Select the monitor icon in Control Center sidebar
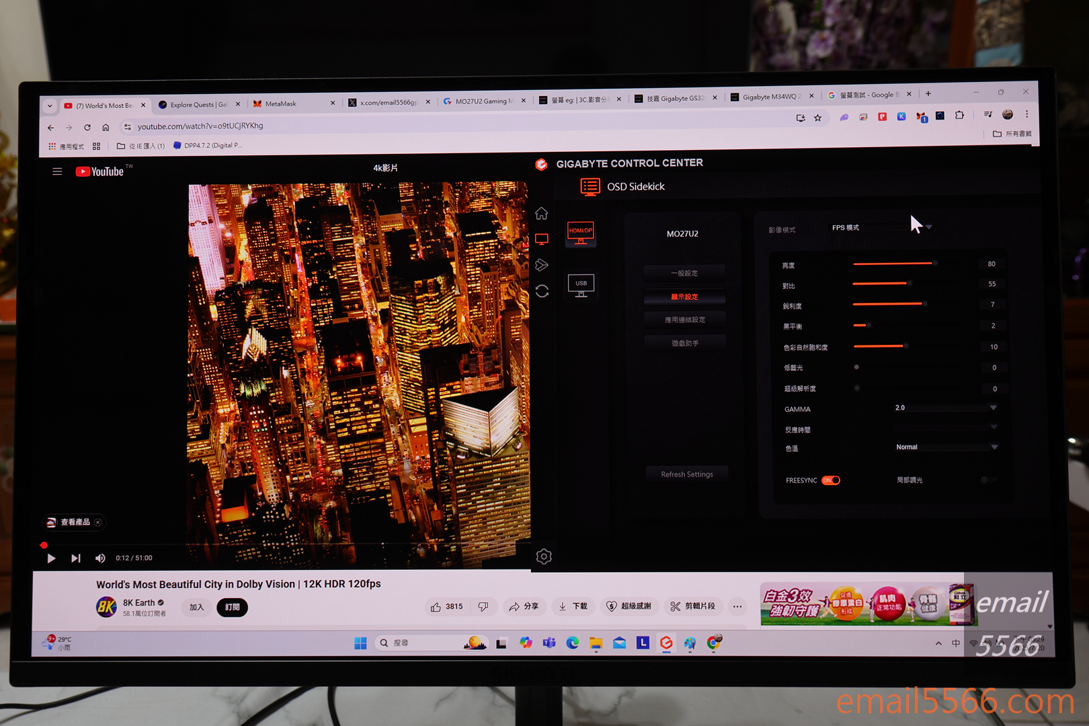1089x726 pixels. [541, 239]
